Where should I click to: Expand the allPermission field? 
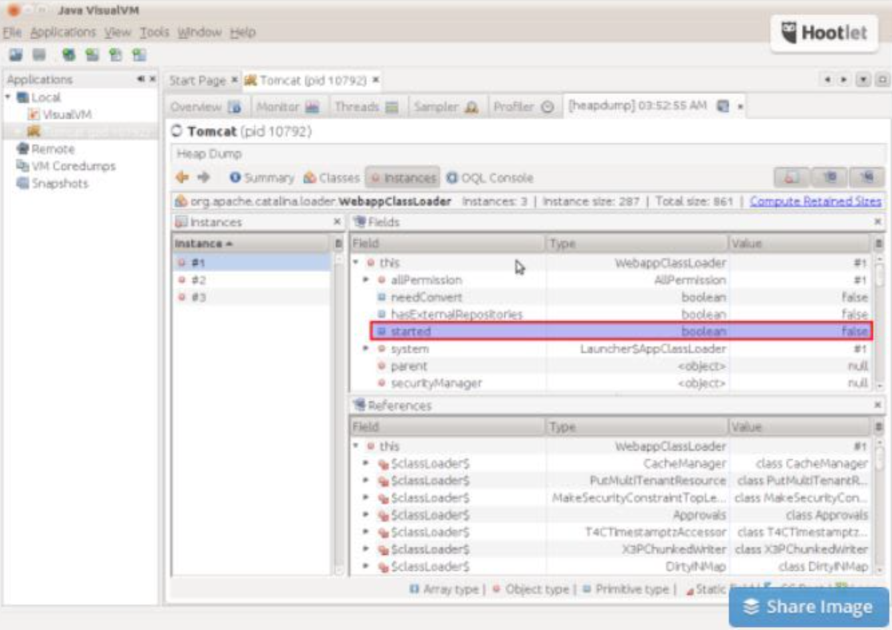pos(366,280)
